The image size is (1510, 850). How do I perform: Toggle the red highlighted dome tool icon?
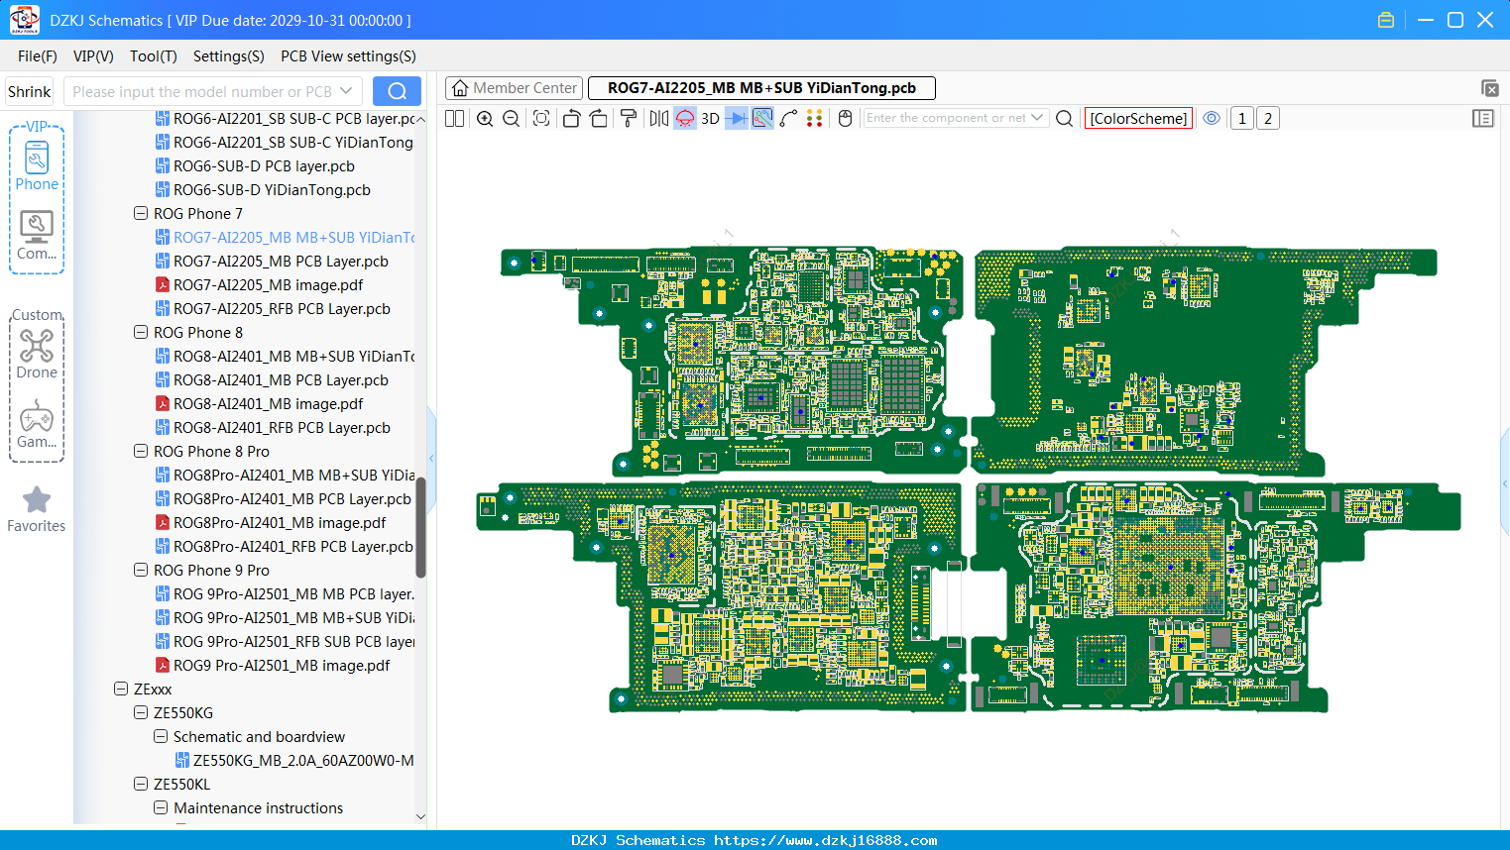pyautogui.click(x=685, y=119)
